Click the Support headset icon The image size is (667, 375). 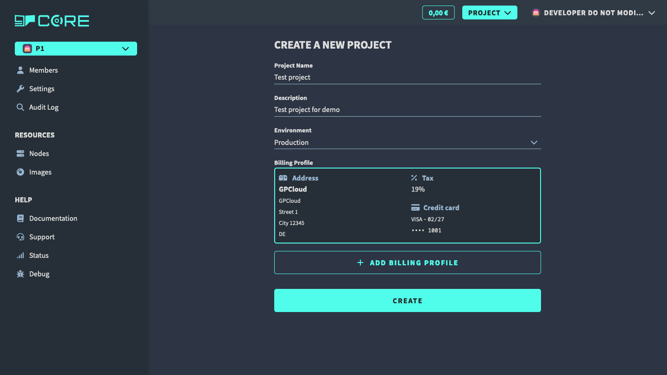pos(20,237)
